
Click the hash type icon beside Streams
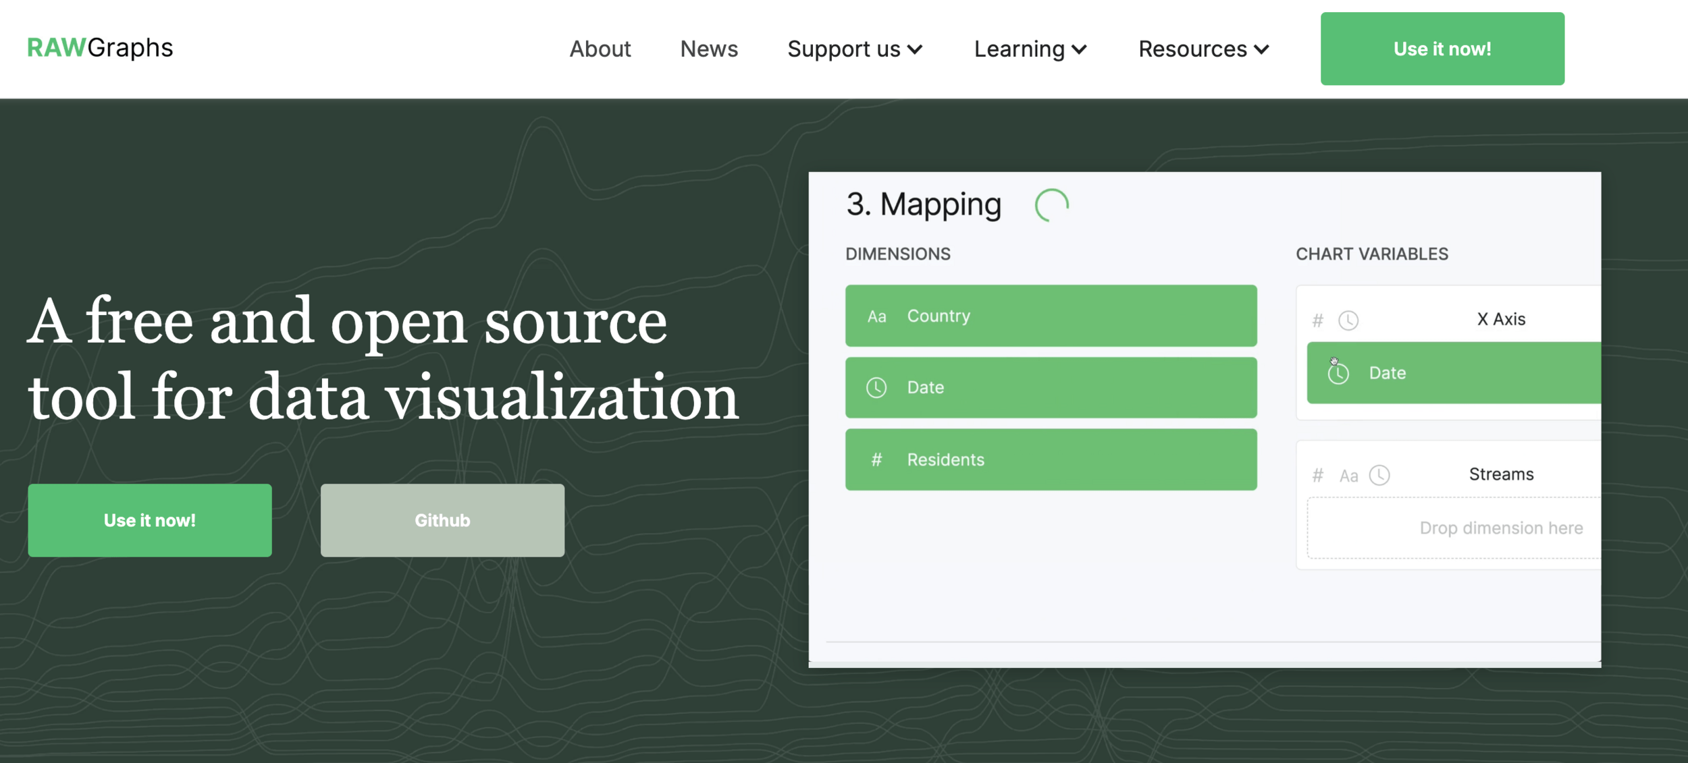(x=1317, y=476)
